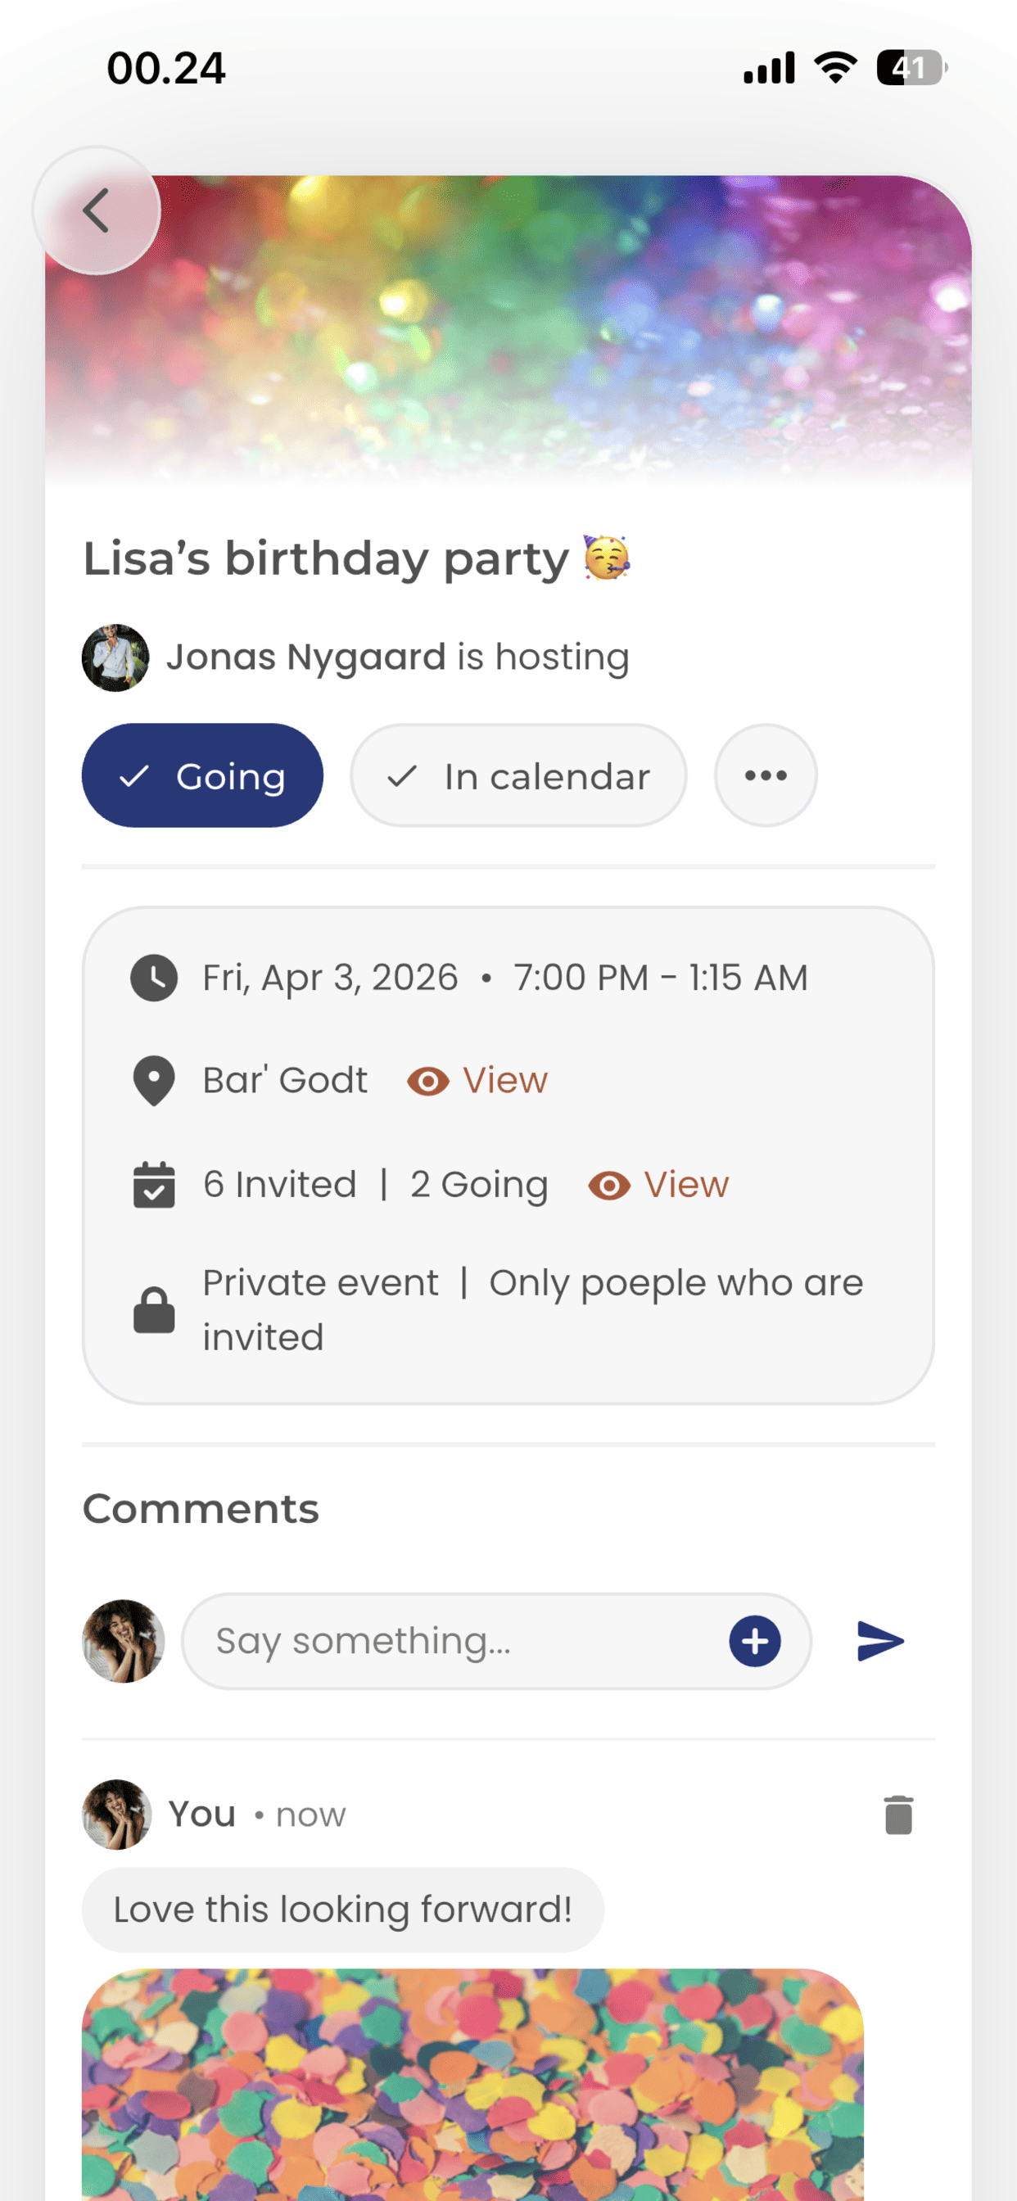Toggle the In calendar button
This screenshot has height=2201, width=1017.
(x=519, y=775)
